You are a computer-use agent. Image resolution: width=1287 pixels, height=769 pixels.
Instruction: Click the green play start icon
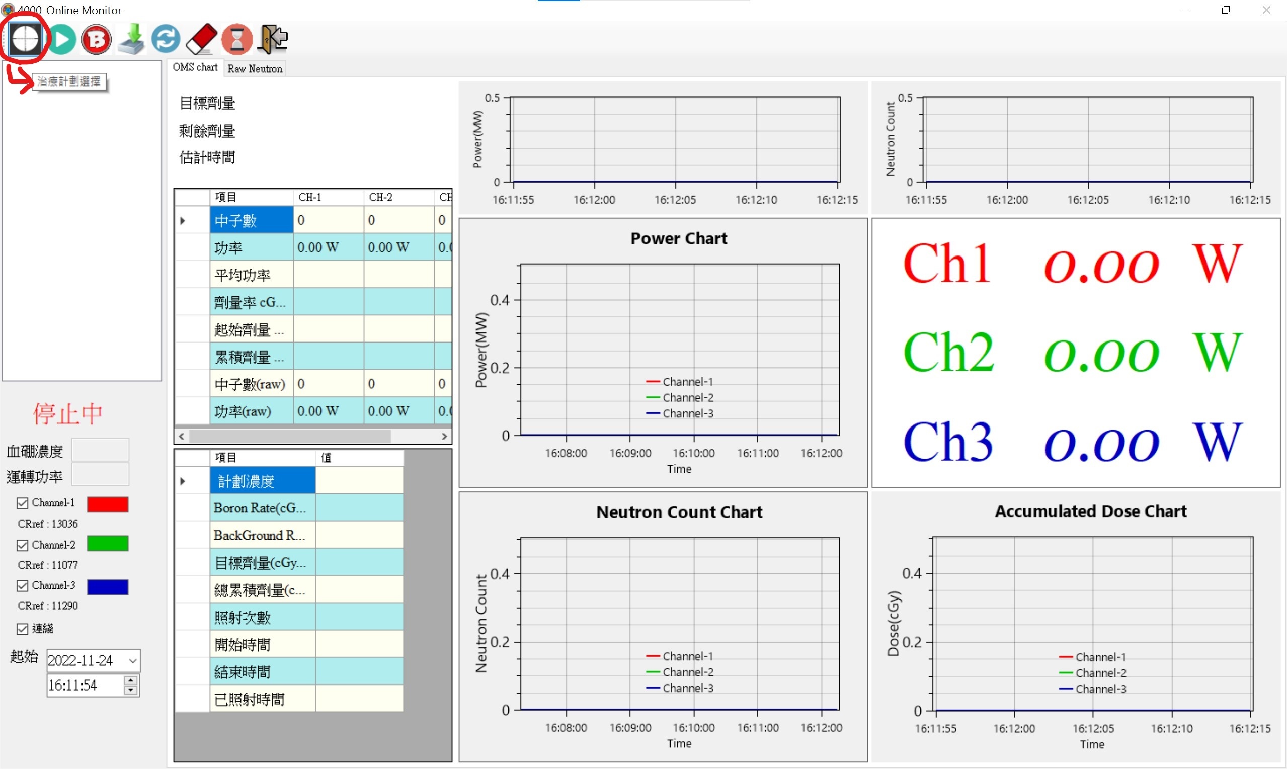62,39
